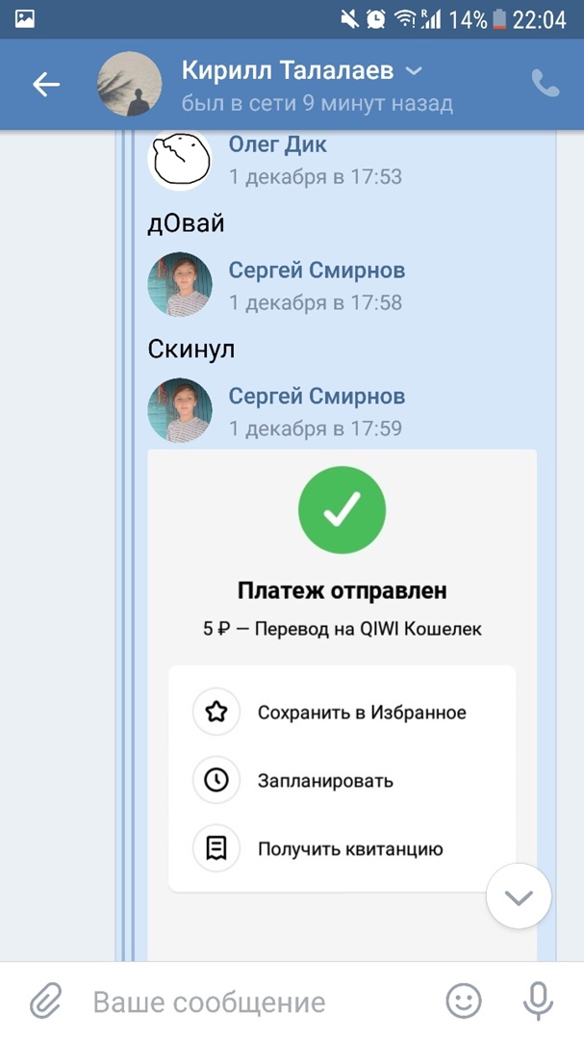584x1040 pixels.
Task: Tap the battery indicator in status bar
Action: click(x=499, y=18)
